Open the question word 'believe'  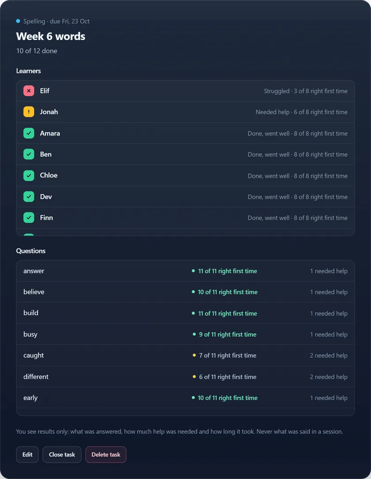click(34, 292)
